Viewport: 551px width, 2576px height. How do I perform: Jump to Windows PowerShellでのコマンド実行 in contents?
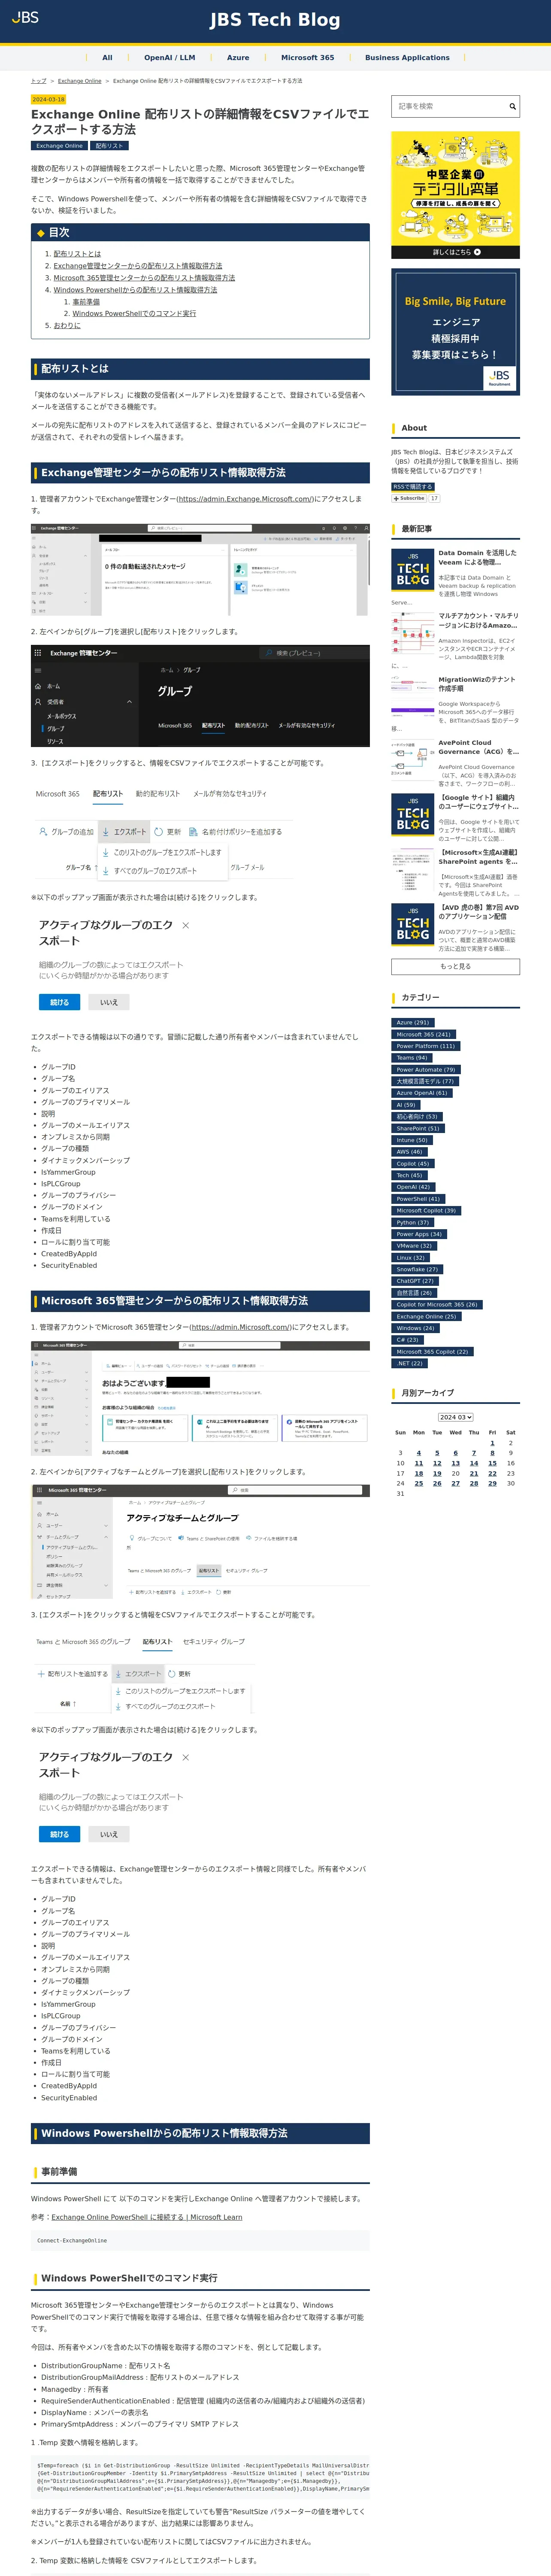[x=134, y=314]
